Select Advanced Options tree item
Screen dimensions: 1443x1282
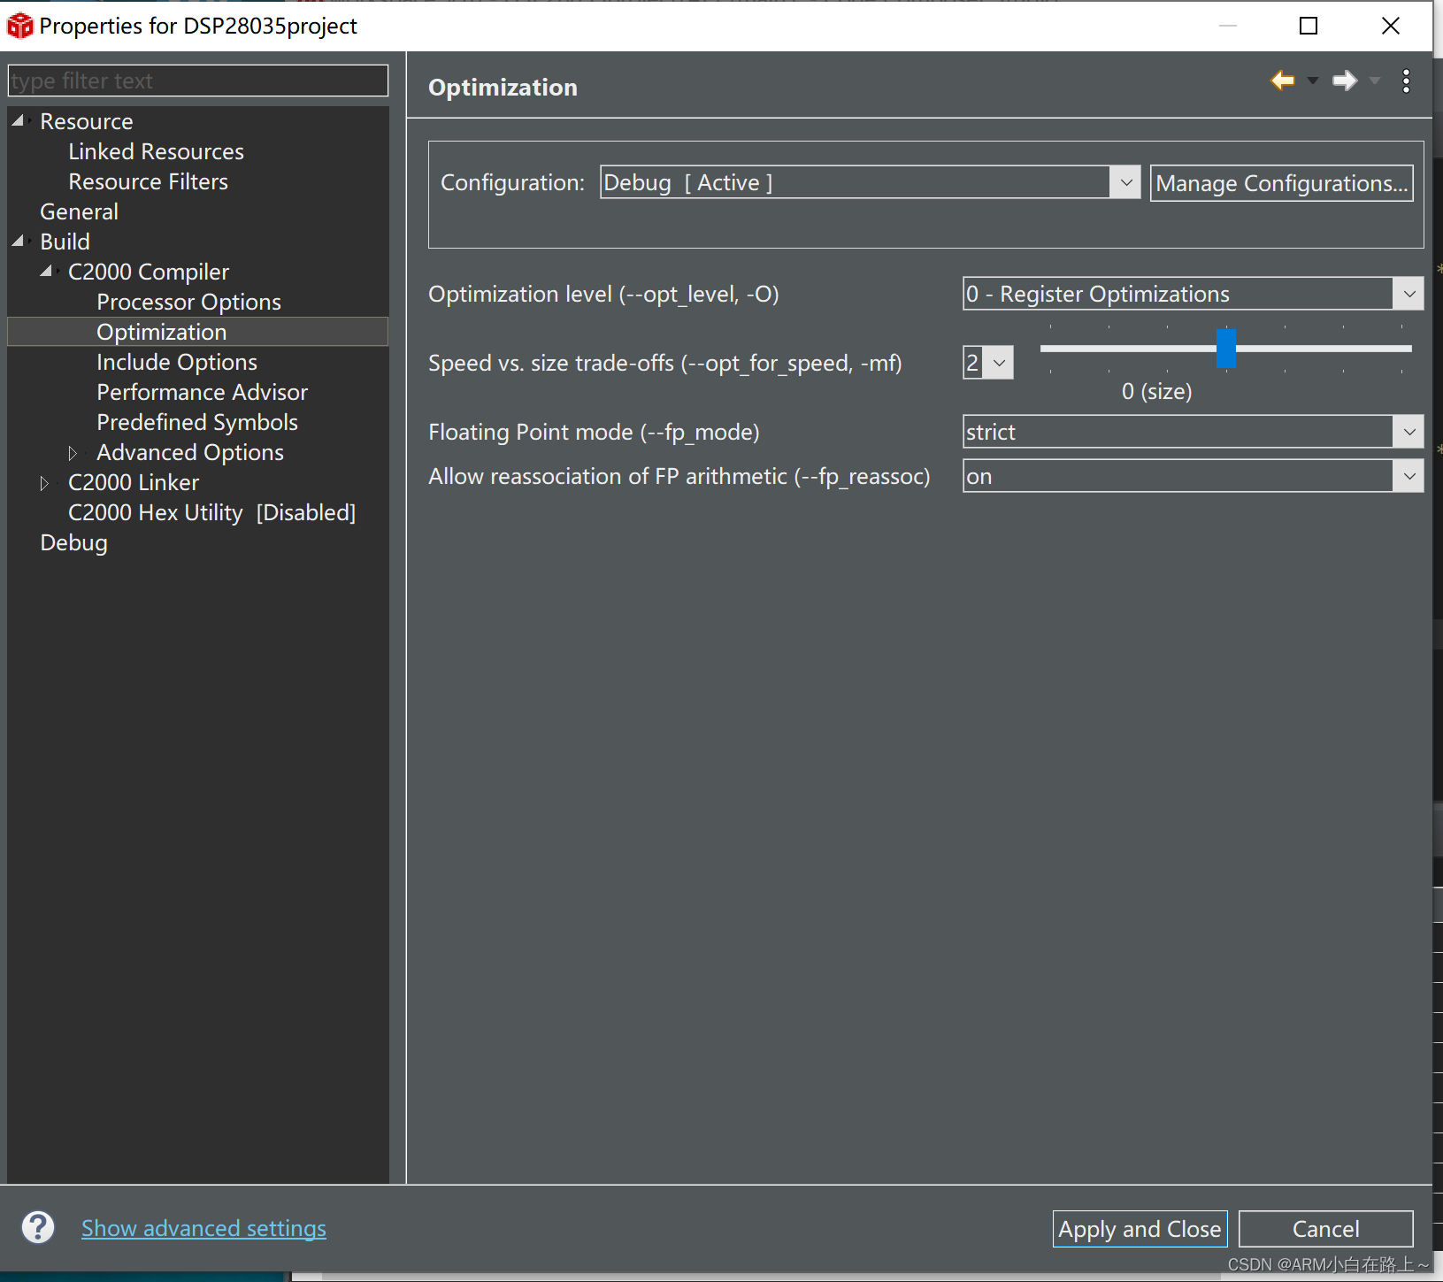coord(189,452)
